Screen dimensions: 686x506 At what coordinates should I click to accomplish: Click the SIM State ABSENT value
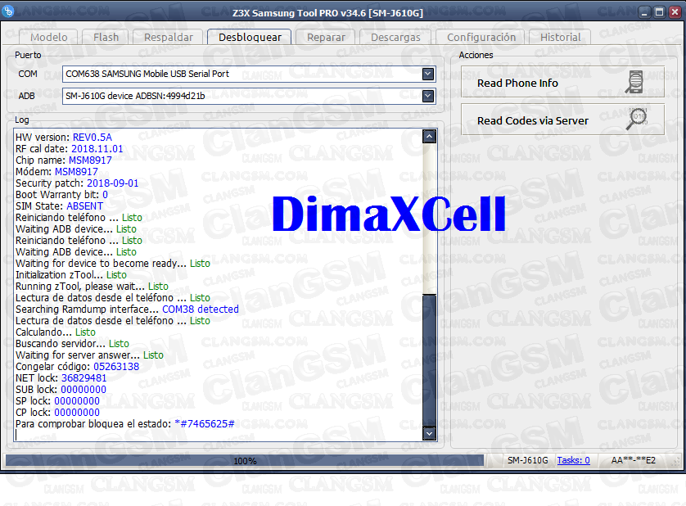[85, 206]
